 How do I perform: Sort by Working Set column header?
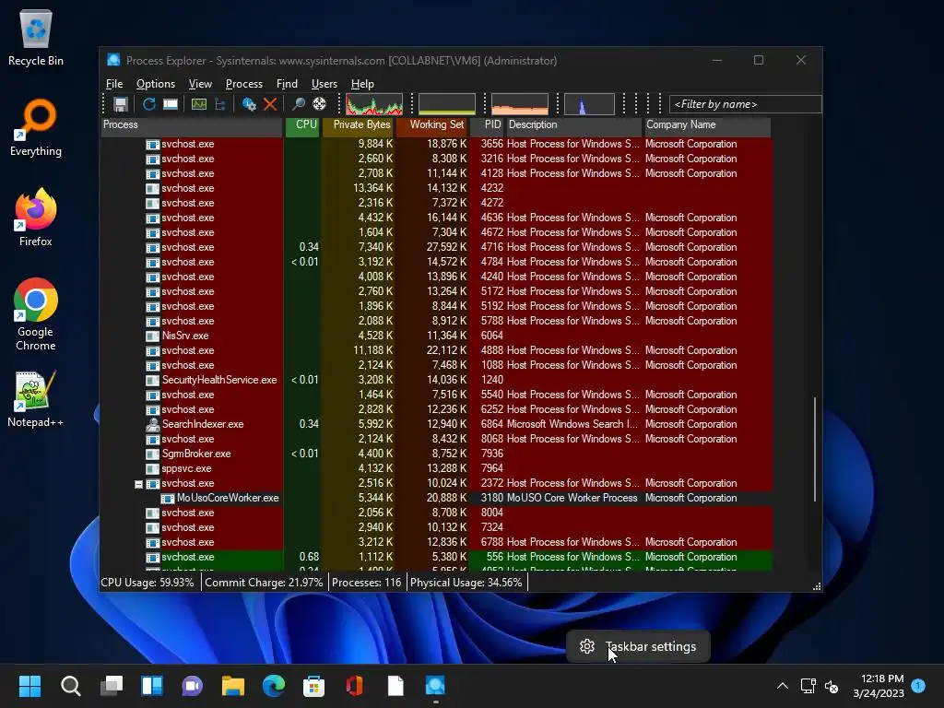(431, 124)
